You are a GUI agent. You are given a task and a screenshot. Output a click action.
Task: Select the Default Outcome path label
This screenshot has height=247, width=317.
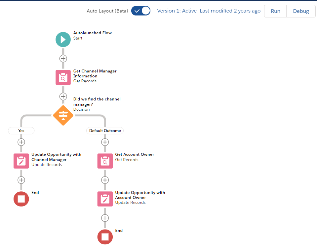tap(105, 131)
